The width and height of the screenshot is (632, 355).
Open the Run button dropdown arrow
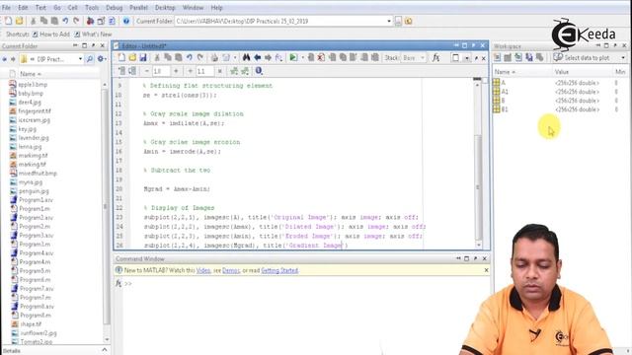(302, 58)
